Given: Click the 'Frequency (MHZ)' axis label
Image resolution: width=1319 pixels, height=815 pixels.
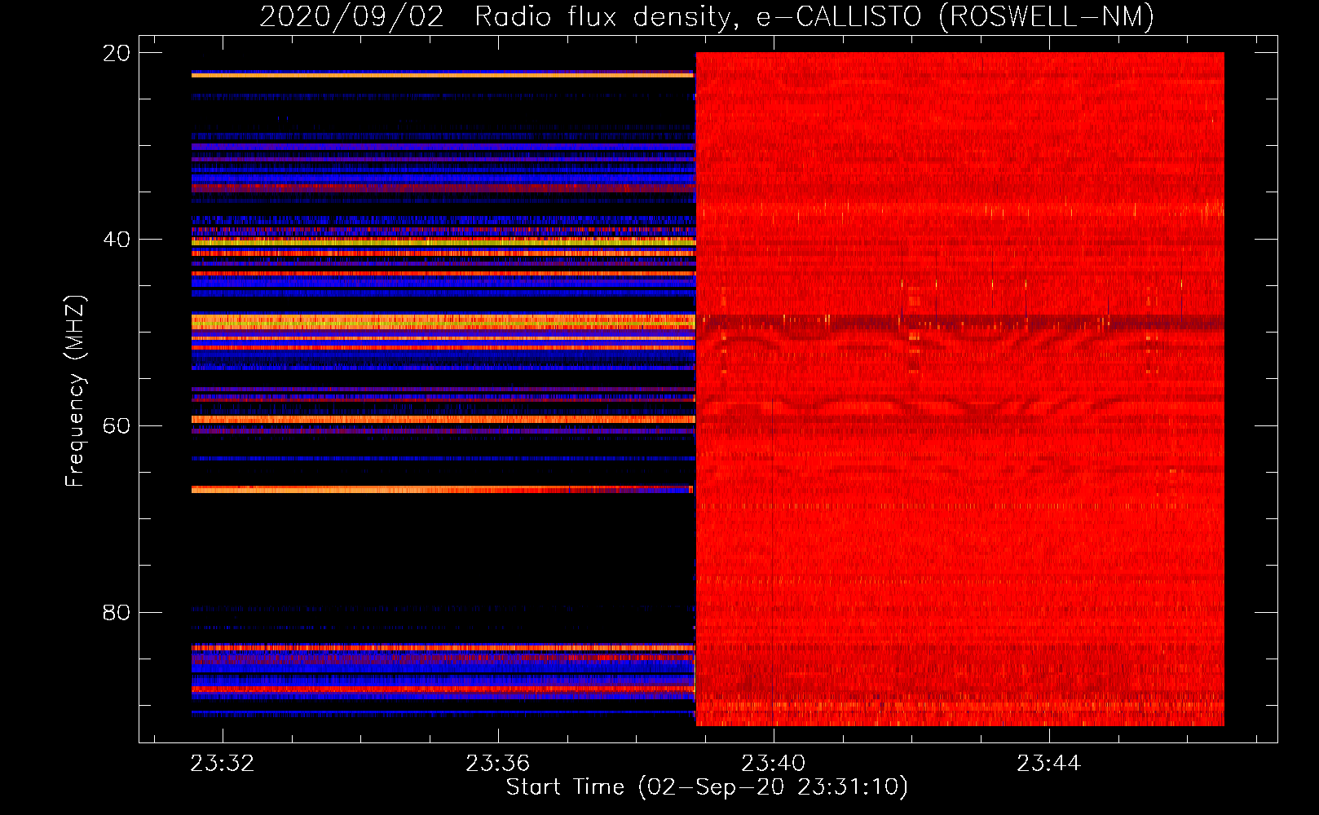Looking at the screenshot, I should [75, 391].
